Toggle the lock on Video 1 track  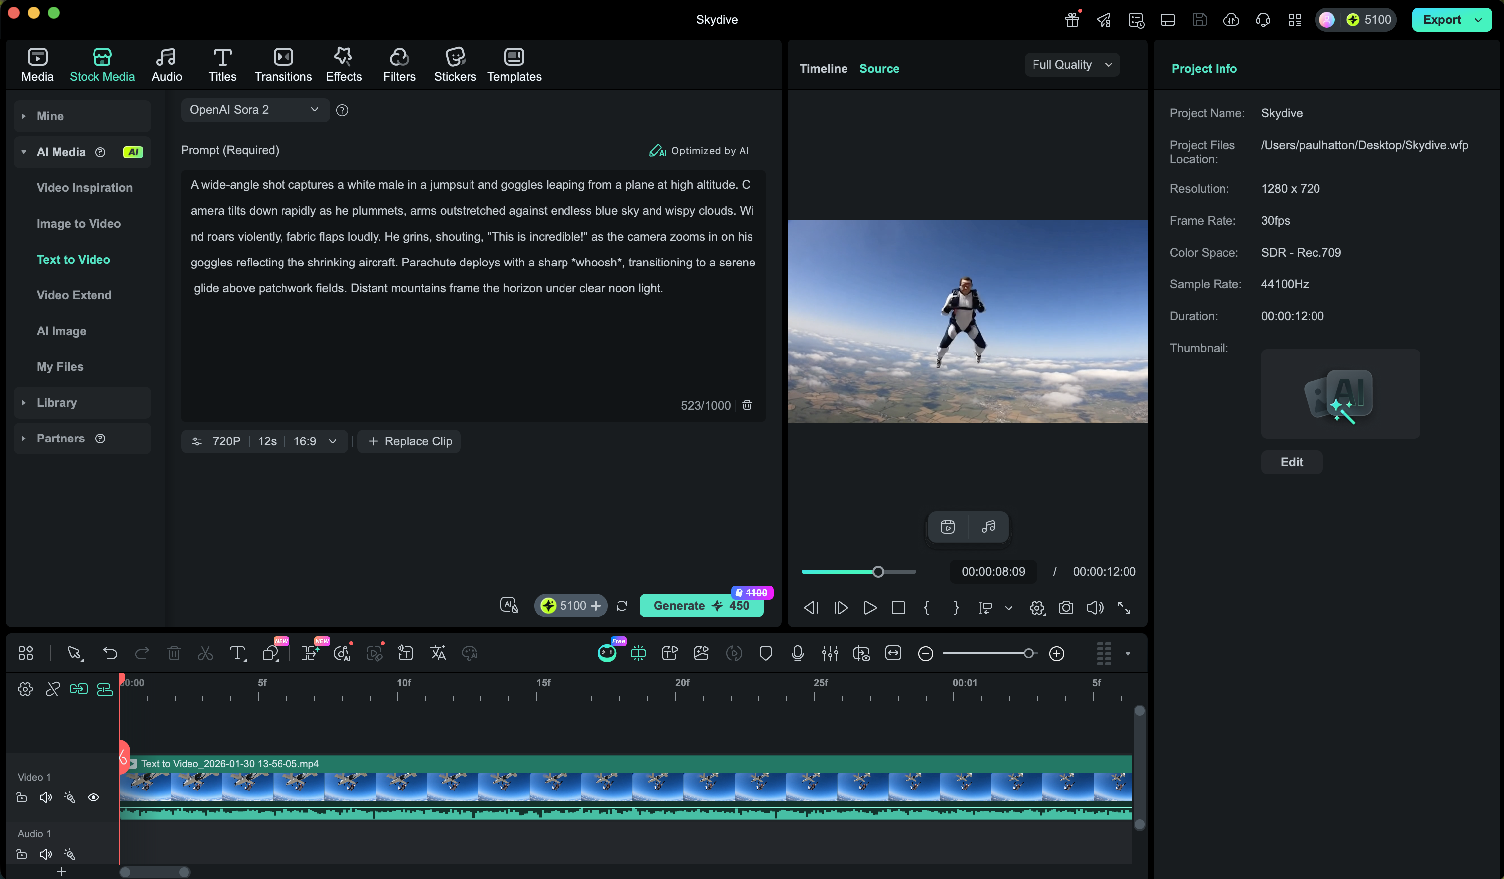(x=21, y=798)
